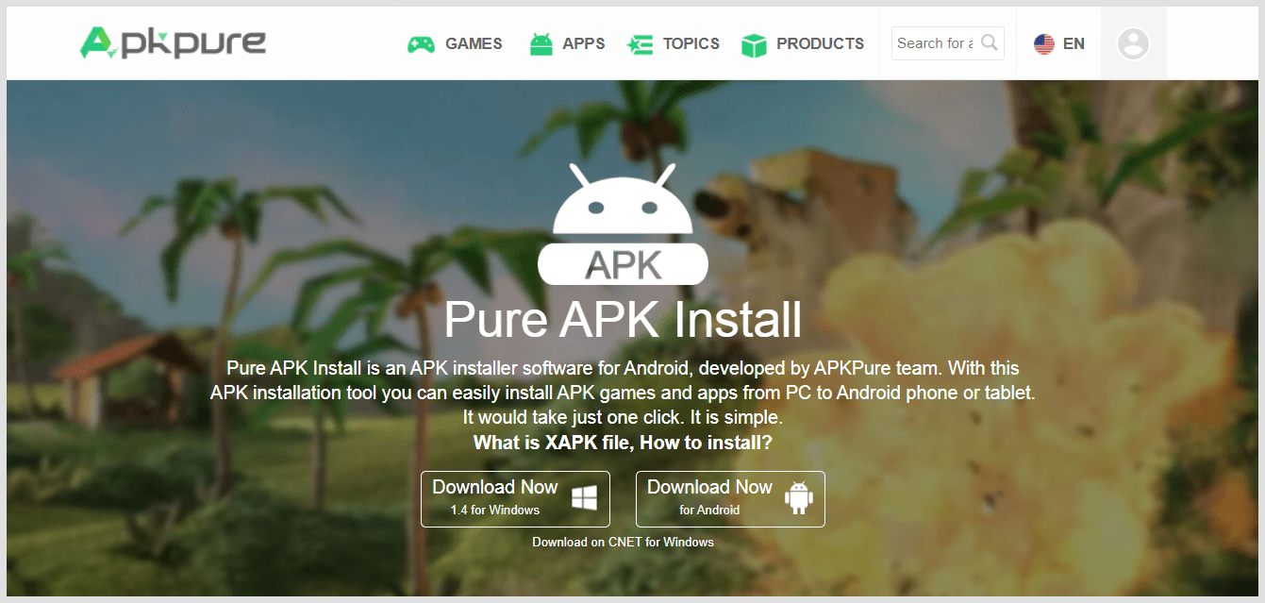Open the GAMES menu
The height and width of the screenshot is (603, 1265).
tap(474, 43)
